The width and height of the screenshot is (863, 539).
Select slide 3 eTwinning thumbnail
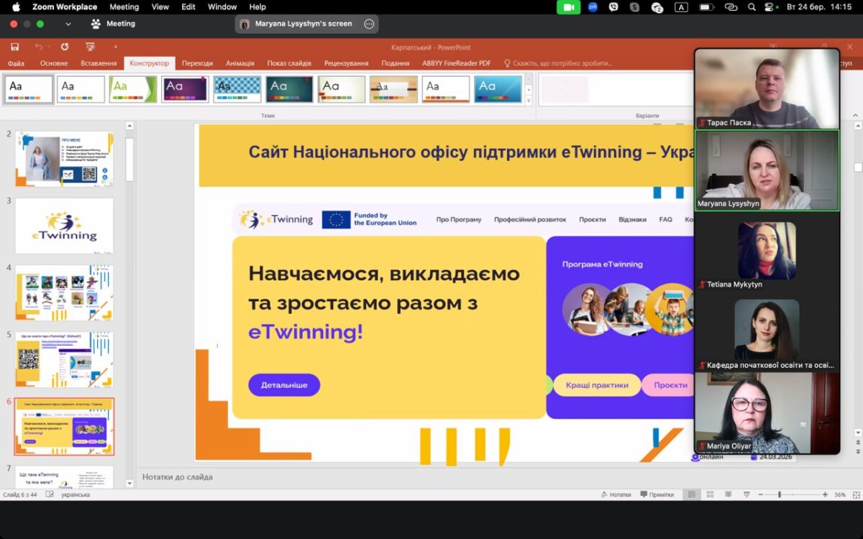64,226
